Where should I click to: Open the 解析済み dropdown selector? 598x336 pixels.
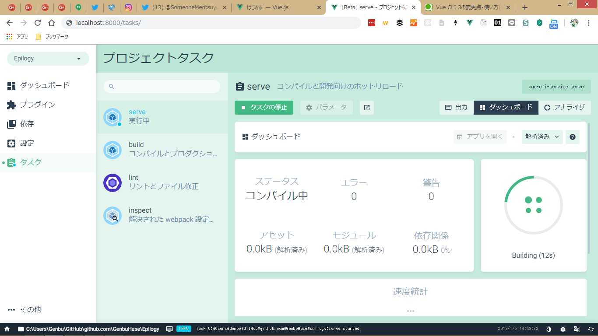pos(542,137)
